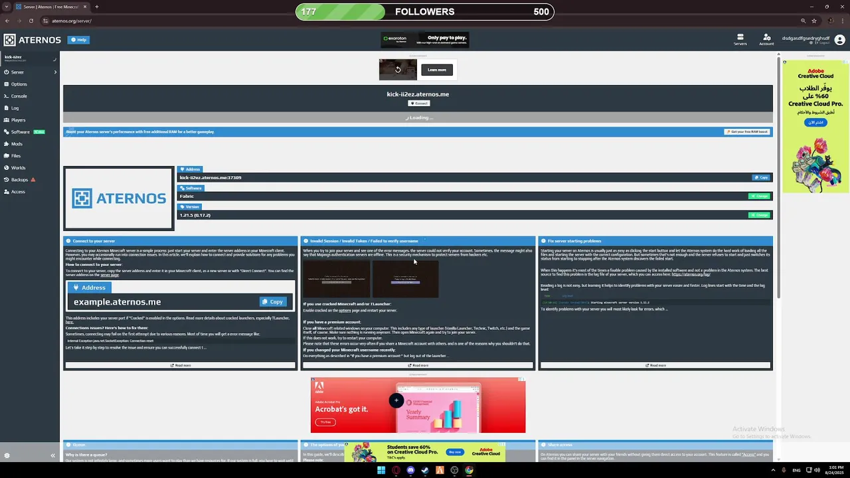Click the user avatar icon
The image size is (850, 478).
click(x=839, y=40)
